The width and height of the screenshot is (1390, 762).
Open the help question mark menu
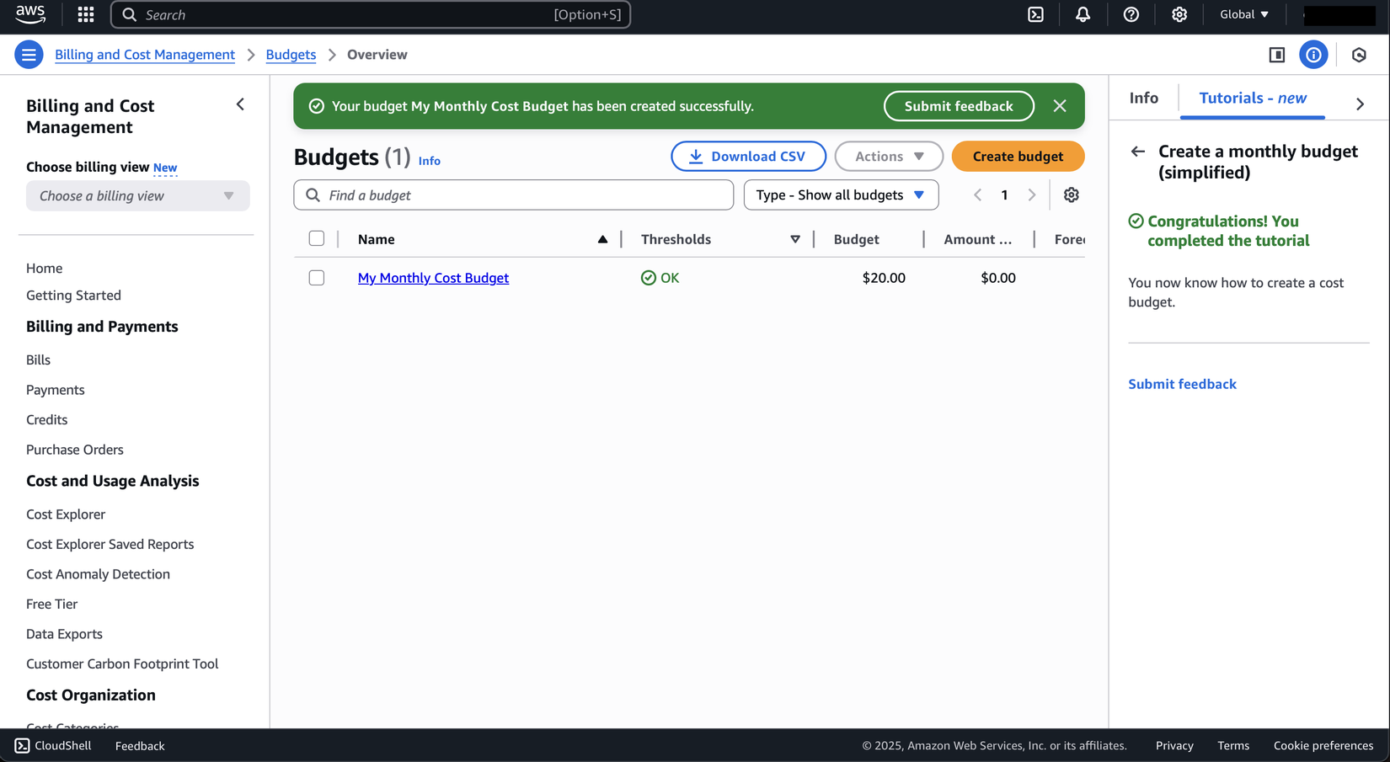coord(1131,14)
